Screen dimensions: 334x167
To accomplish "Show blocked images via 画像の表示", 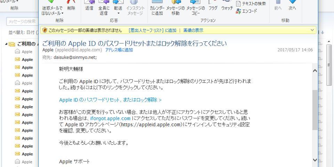I will pos(193,30).
